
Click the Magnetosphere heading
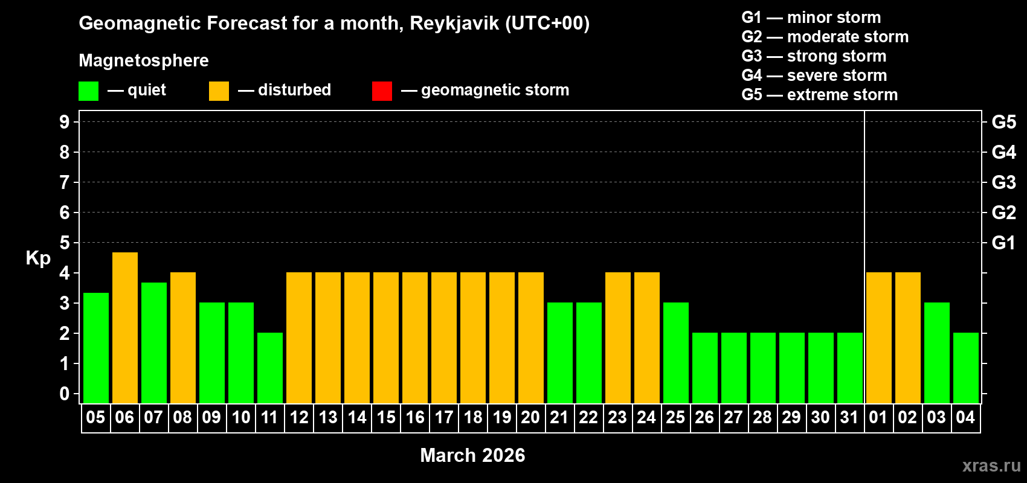coord(144,60)
